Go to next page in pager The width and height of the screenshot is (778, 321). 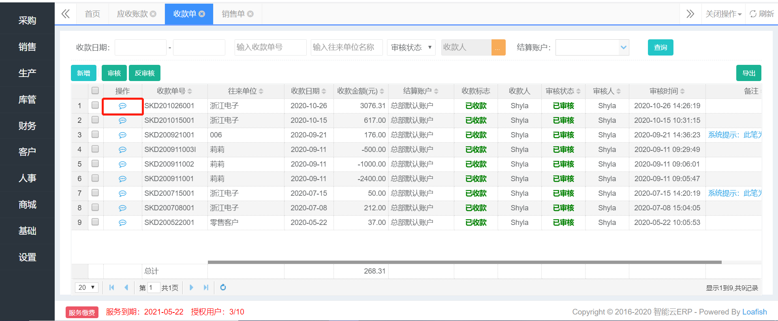[191, 287]
